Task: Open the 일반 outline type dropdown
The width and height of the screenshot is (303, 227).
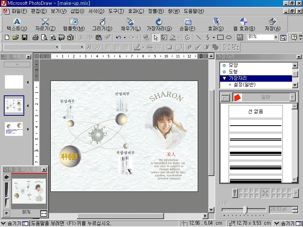Action: click(x=293, y=97)
